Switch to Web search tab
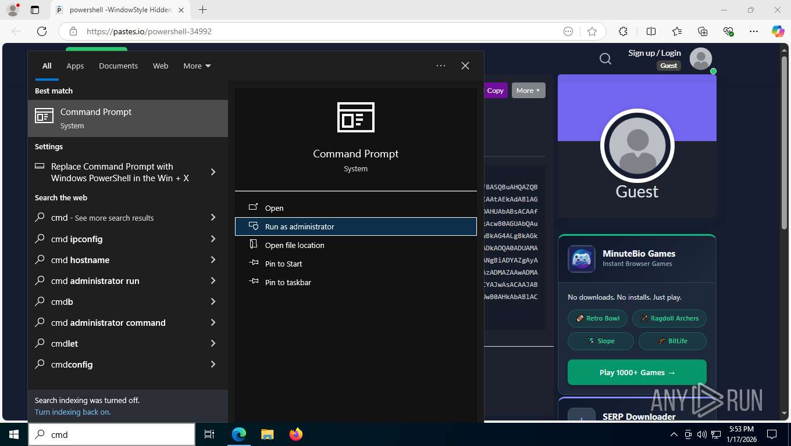This screenshot has width=791, height=446. pos(161,66)
